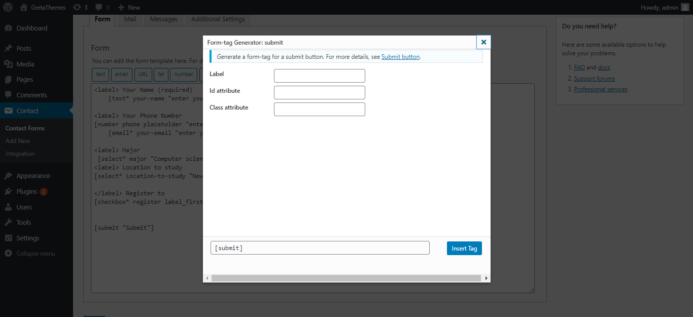
Task: Switch to the Messages tab
Action: click(164, 19)
